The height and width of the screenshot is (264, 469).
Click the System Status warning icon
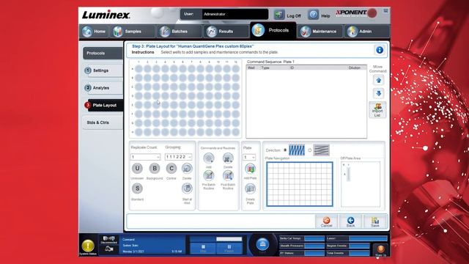point(88,246)
